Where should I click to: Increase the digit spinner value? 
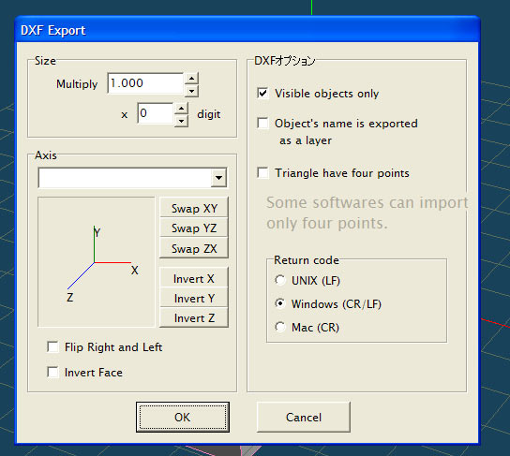(182, 109)
